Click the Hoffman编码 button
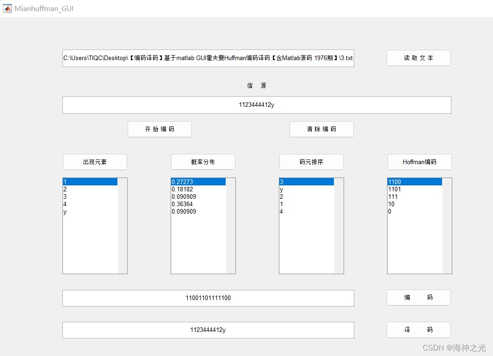493x356 pixels. pos(419,162)
